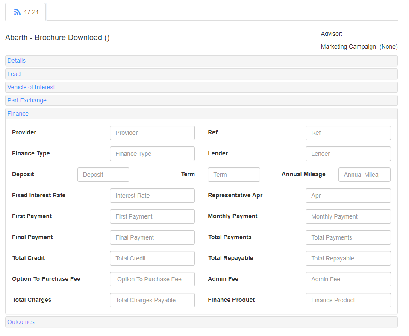Screen dimensions: 409x336
Task: Click the Ref input field
Action: point(348,133)
